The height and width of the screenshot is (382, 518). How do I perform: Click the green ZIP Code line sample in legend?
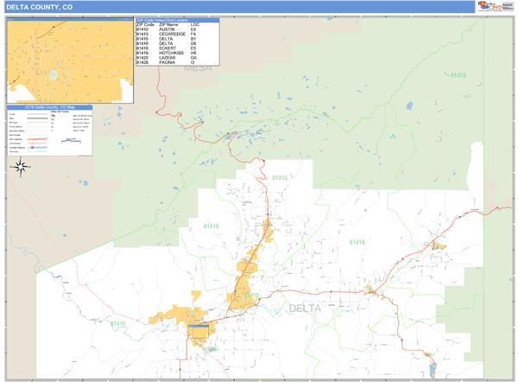tap(37, 123)
